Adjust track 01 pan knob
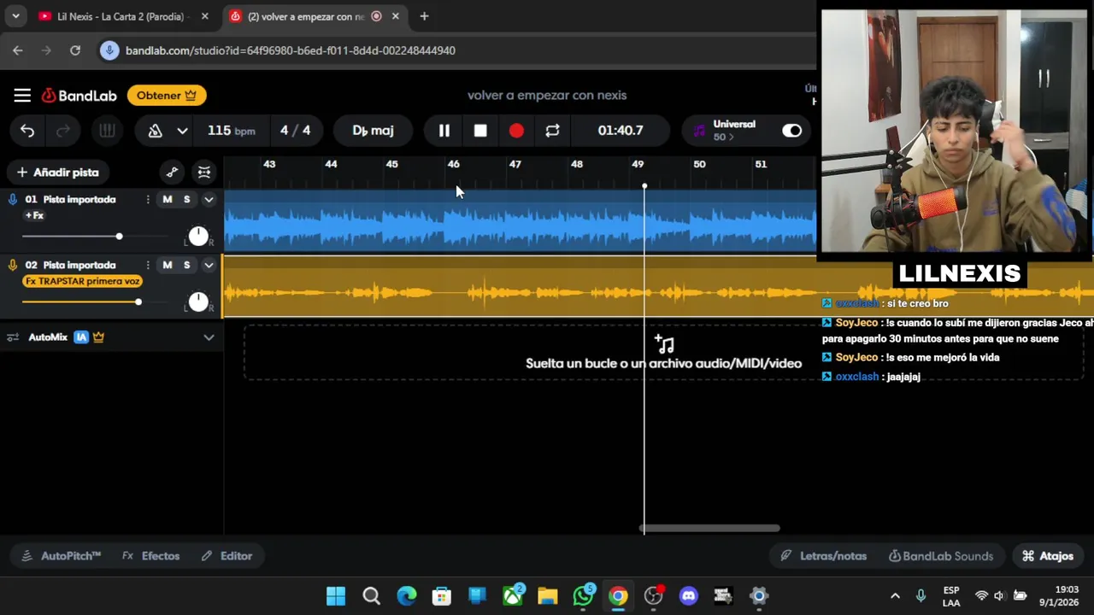 pyautogui.click(x=198, y=236)
